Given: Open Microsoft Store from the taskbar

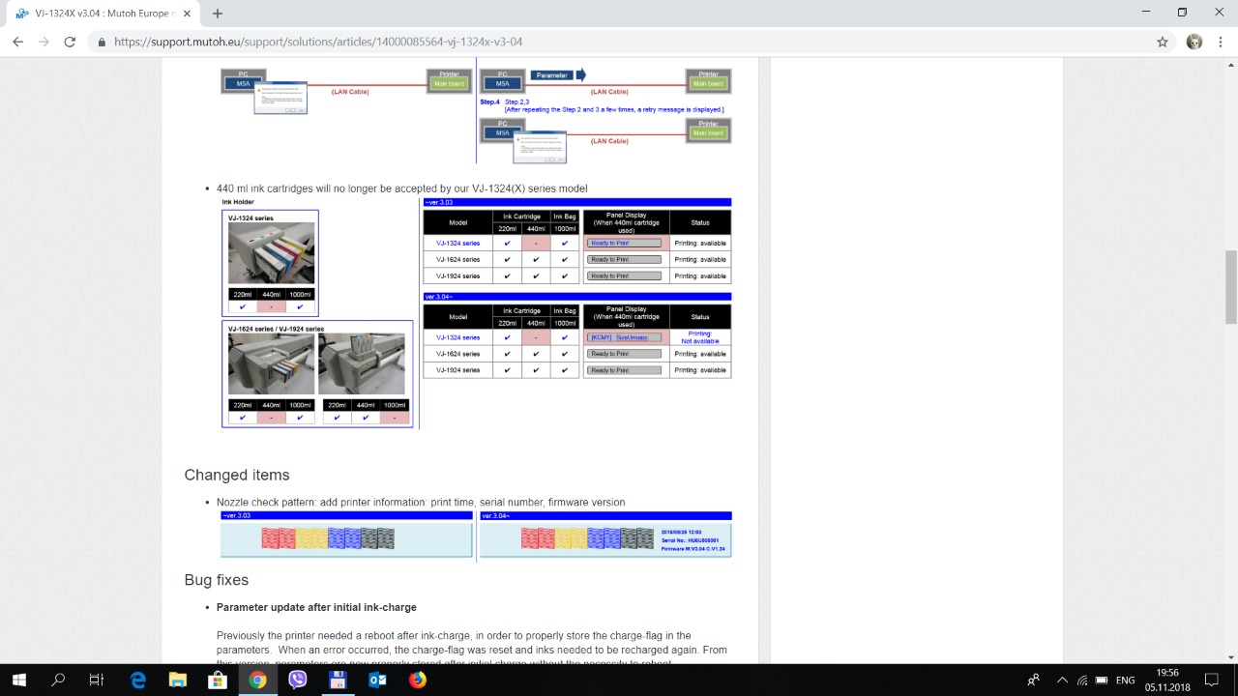Looking at the screenshot, I should [217, 680].
